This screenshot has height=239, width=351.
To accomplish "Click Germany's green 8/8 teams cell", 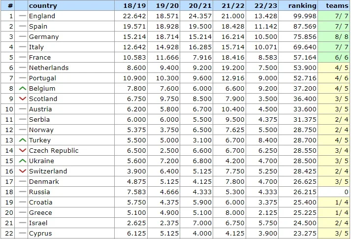I will coord(335,37).
